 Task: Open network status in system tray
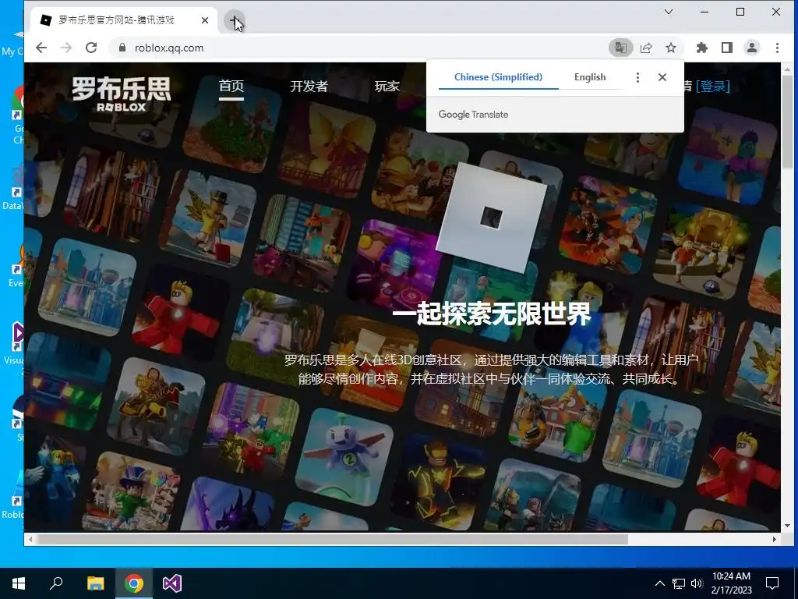pyautogui.click(x=679, y=583)
